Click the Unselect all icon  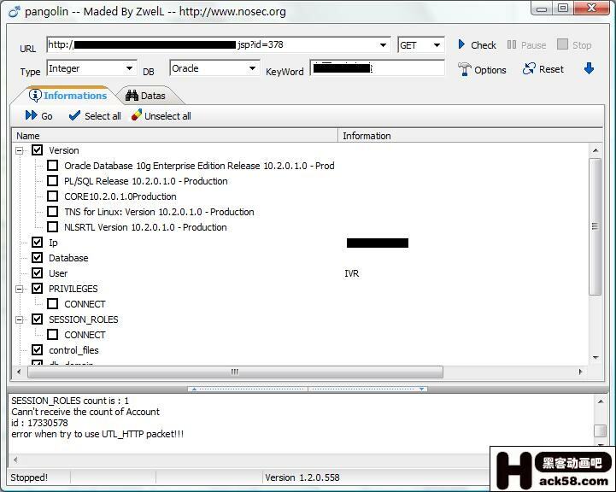(137, 116)
